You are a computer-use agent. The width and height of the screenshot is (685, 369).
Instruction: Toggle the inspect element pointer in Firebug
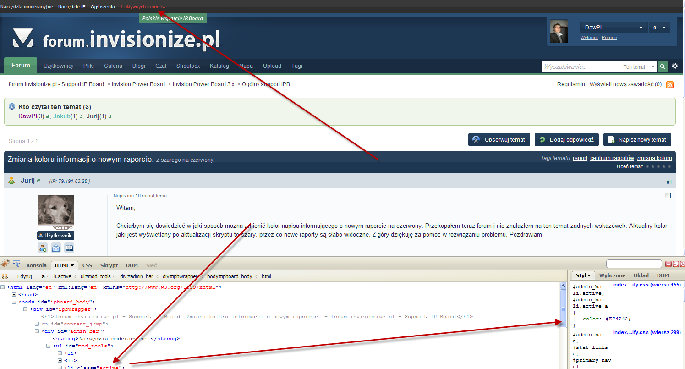click(16, 263)
